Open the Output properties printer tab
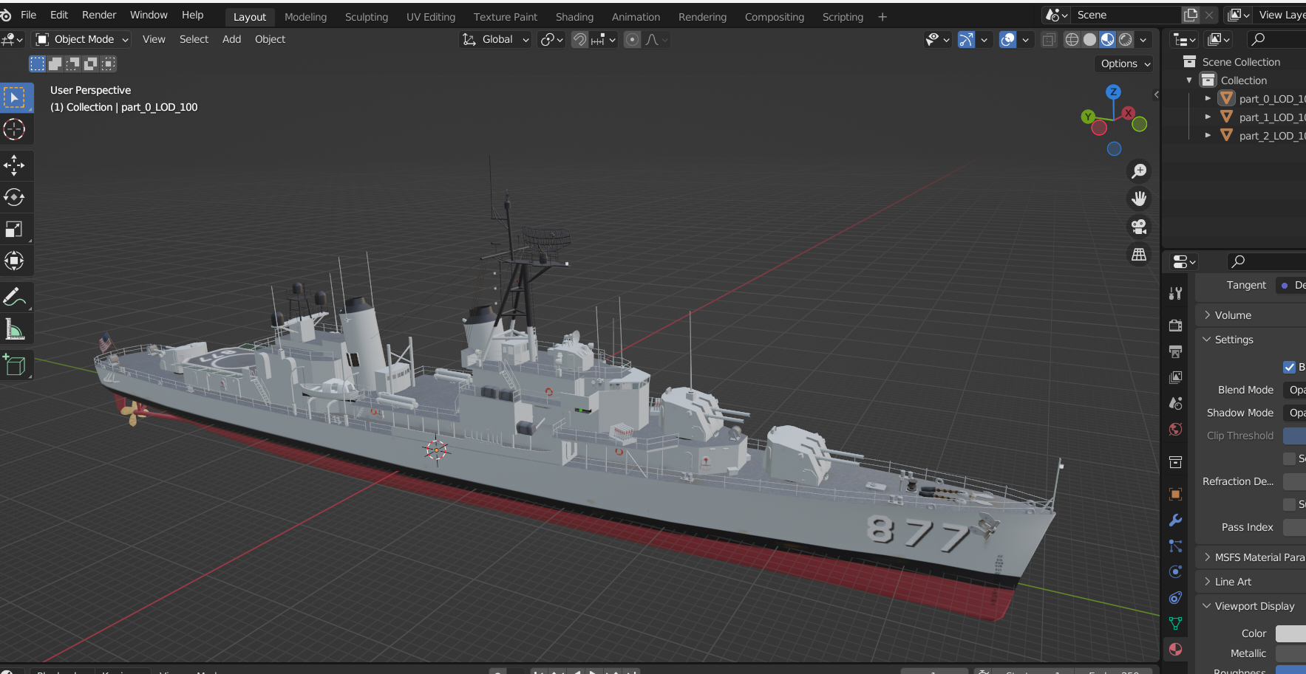 (1176, 351)
